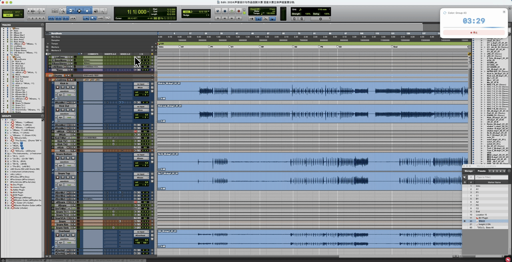The image size is (512, 262).
Task: Select the Grabber hand tool
Action: coord(87,11)
